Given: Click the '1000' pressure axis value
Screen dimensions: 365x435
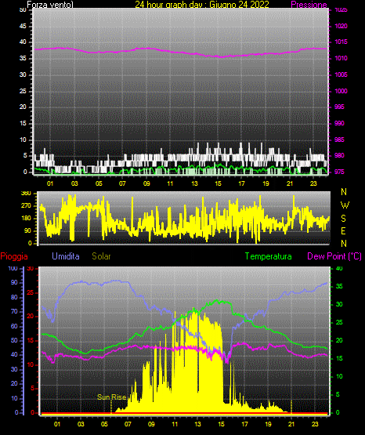Looking at the screenshot, I should click(342, 91).
